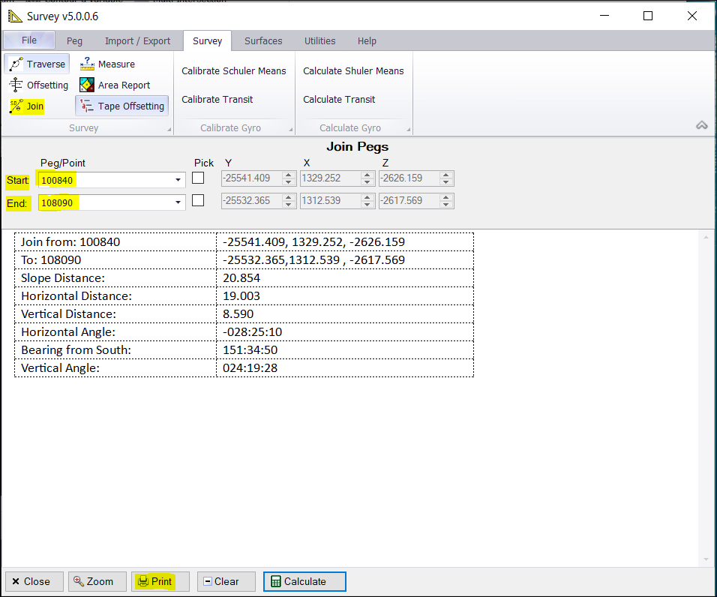Screen dimensions: 717x597
Task: Launch the Measure tool
Action: pyautogui.click(x=107, y=64)
